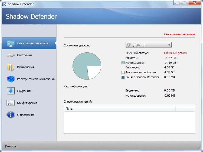Viewport: 203px width, 152px height.
Task: Click the Фактически свободно white swatch
Action: (x=123, y=72)
